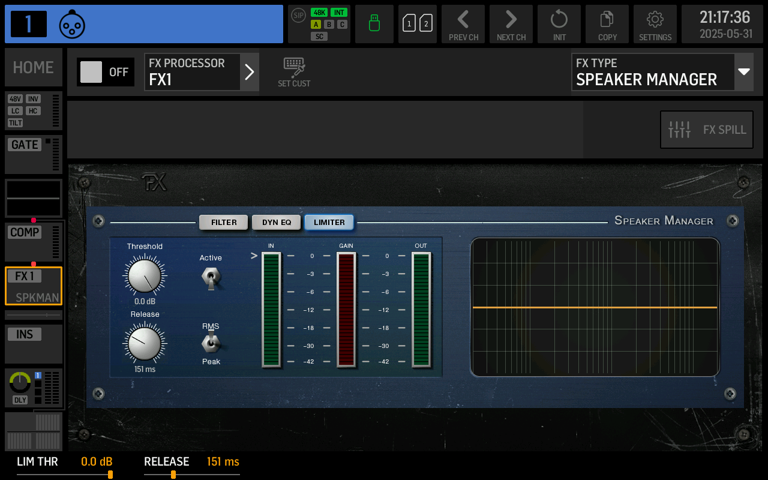The image size is (768, 480).
Task: Click the LIM THR slider handle
Action: (110, 475)
